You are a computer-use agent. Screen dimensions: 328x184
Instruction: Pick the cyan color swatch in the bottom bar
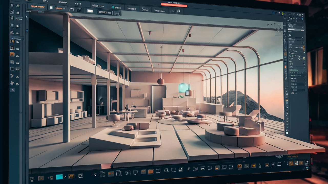pyautogui.click(x=59, y=177)
